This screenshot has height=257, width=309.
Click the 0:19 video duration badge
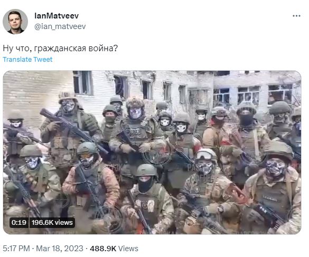coord(19,223)
